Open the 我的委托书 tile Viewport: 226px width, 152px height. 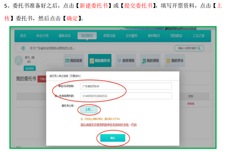[x=97, y=61]
